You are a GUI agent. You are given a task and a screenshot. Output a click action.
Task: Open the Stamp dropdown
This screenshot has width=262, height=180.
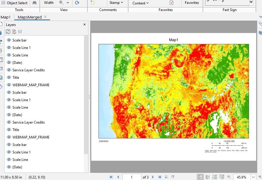click(x=116, y=3)
